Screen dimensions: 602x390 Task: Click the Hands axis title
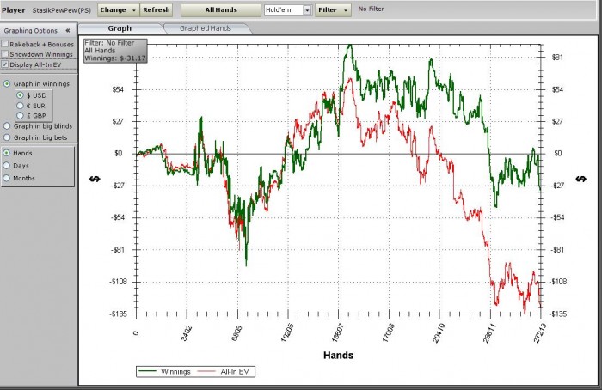338,355
